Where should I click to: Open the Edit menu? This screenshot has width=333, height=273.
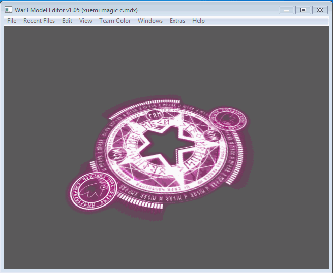pyautogui.click(x=67, y=21)
